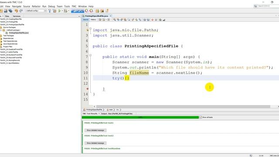Switch to the Services tab
Viewport: 279px width, 157px height.
(17, 16)
